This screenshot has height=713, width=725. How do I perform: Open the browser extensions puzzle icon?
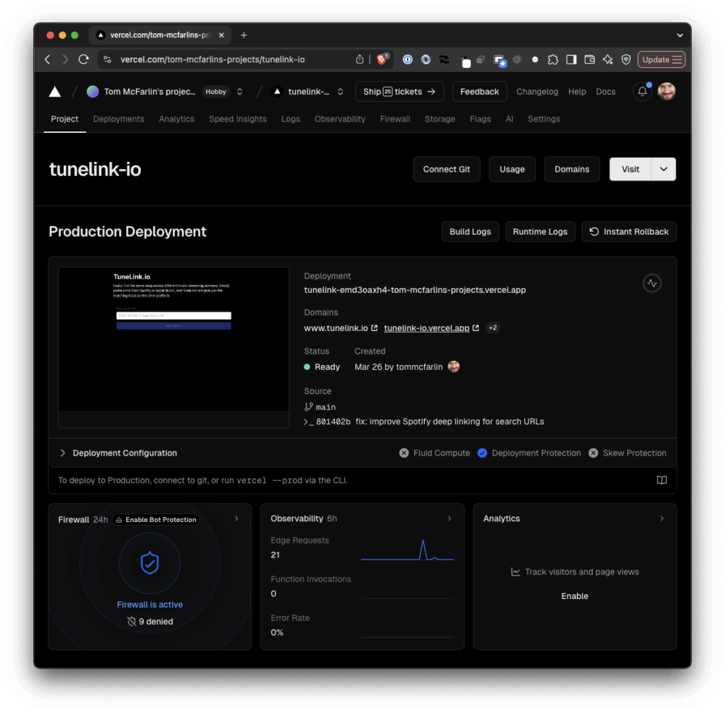click(x=552, y=59)
